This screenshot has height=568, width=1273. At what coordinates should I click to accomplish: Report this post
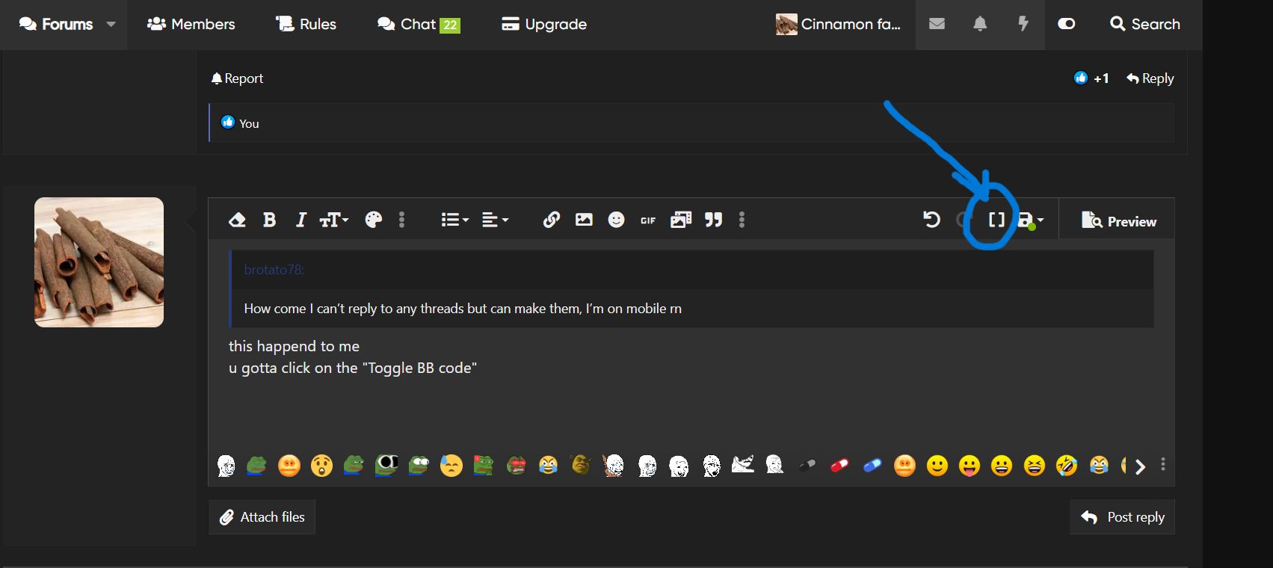point(237,78)
